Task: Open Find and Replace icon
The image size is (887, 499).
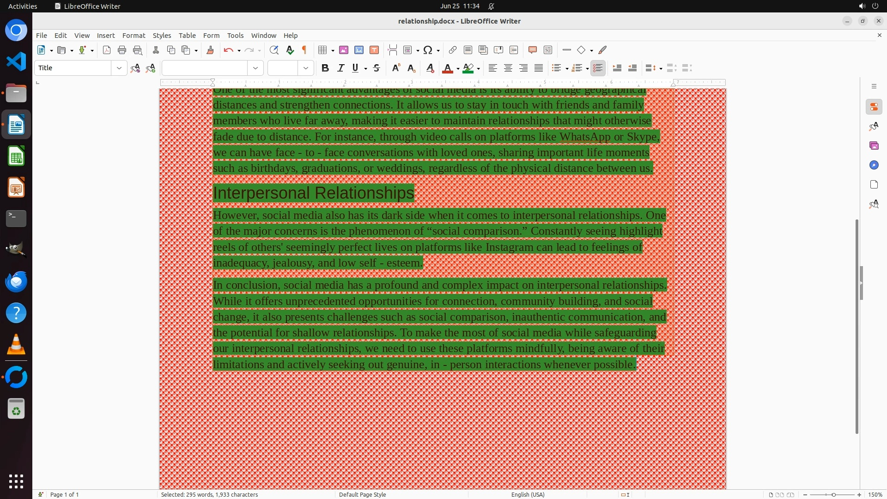Action: point(274,50)
